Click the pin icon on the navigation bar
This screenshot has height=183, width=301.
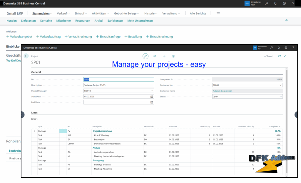pos(287,20)
